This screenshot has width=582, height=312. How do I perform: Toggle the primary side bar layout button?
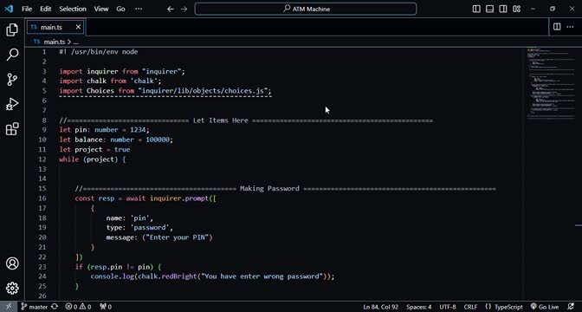[x=476, y=9]
